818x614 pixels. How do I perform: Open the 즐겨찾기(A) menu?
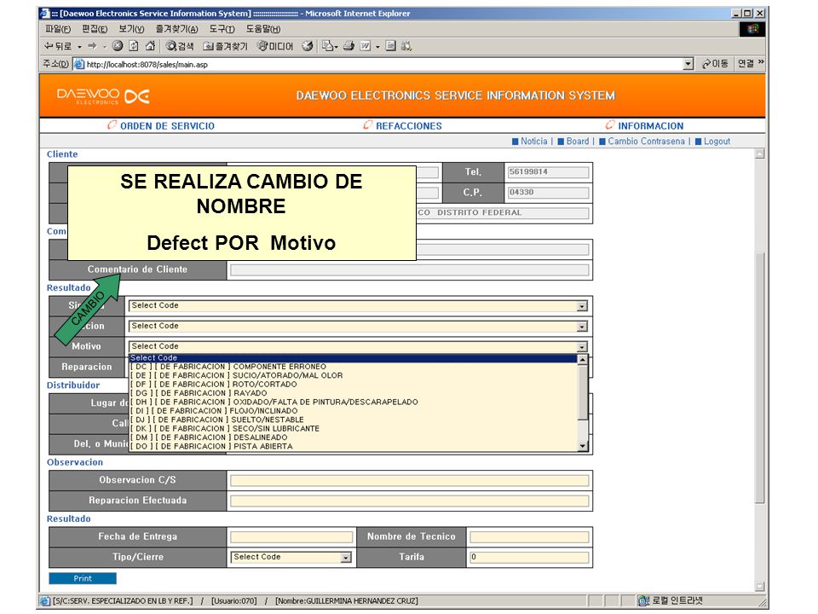point(177,29)
